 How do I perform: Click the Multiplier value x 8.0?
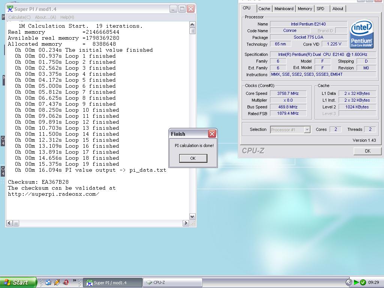coord(288,100)
